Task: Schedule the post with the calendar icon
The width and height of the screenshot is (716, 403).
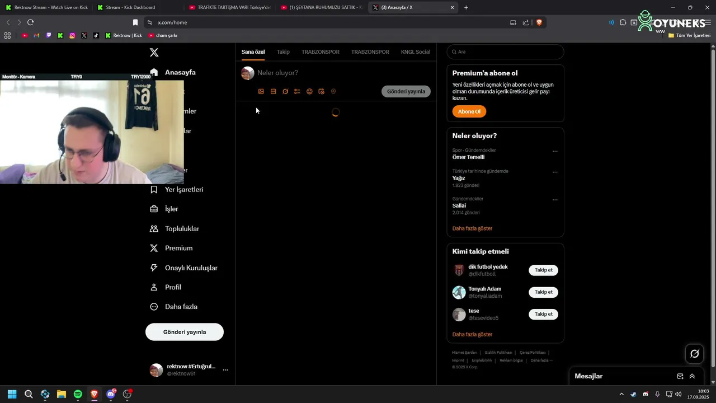Action: [x=321, y=91]
